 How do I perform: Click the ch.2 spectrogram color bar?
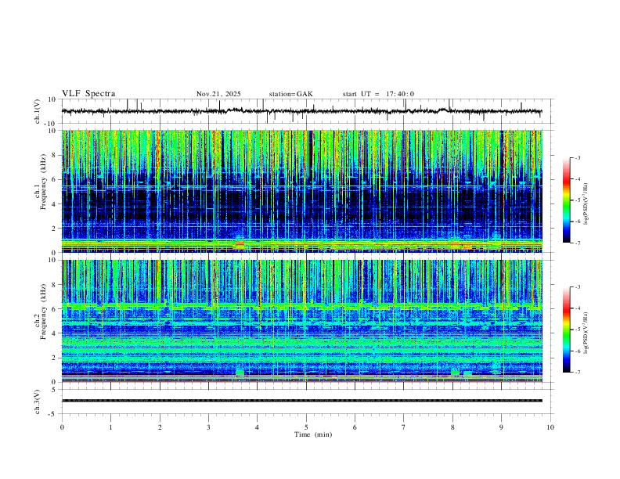[x=566, y=330]
